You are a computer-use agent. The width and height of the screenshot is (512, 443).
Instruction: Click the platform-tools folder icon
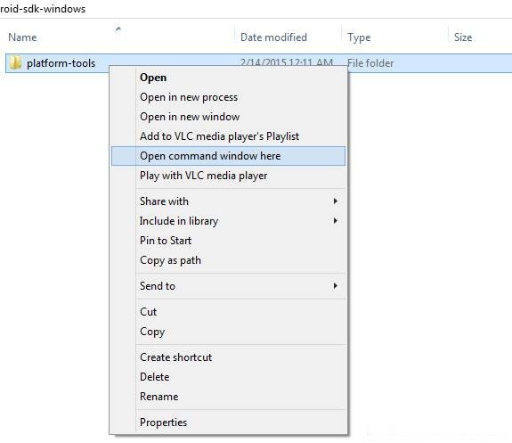[x=15, y=62]
